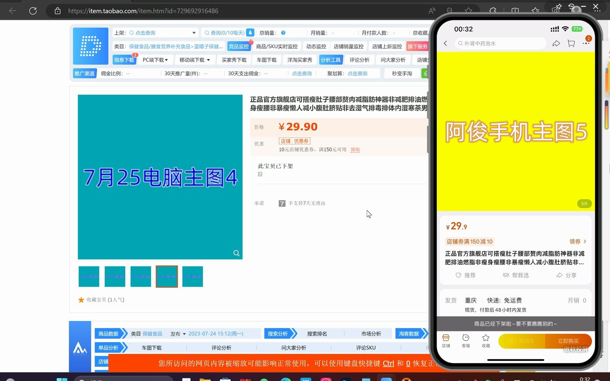
Task: Tap the 领券 chevron on phone
Action: (585, 241)
